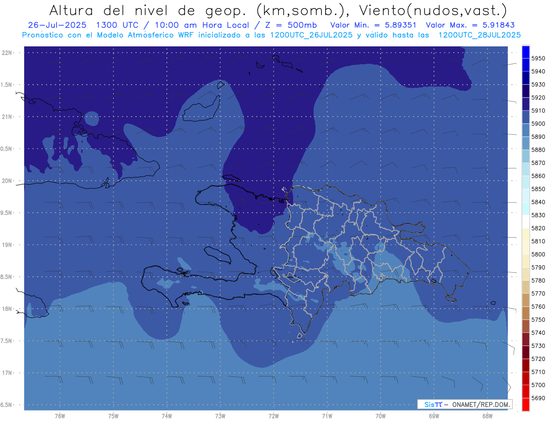This screenshot has height=422, width=547.
Task: Click the "5870" color bar value
Action: tap(538, 163)
